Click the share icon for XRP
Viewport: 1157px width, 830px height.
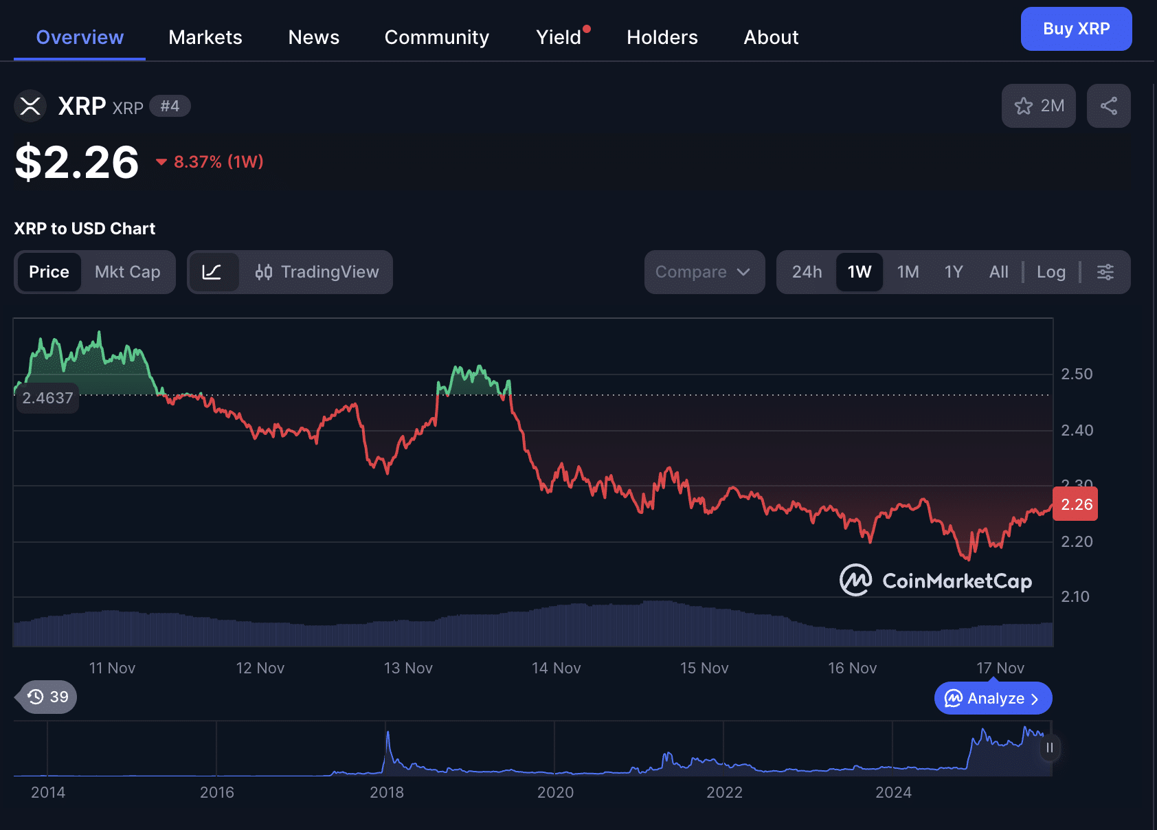point(1108,106)
